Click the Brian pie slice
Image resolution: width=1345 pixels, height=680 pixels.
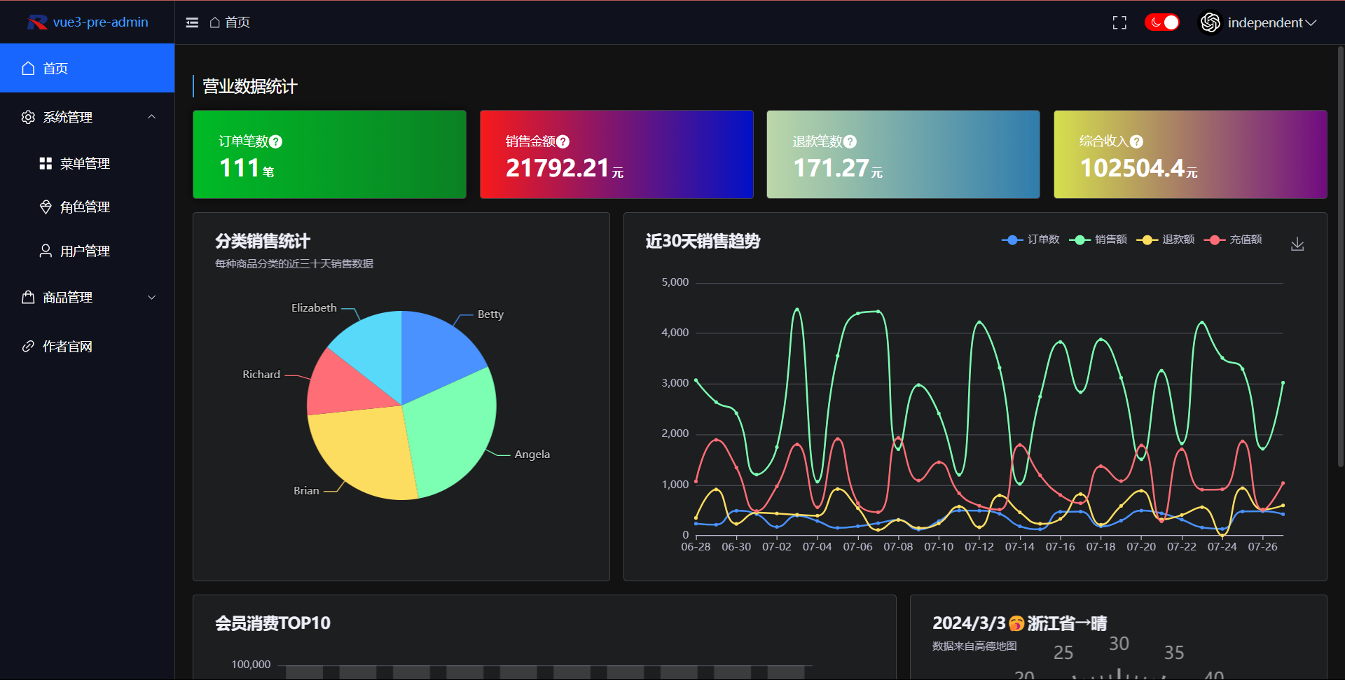364,452
